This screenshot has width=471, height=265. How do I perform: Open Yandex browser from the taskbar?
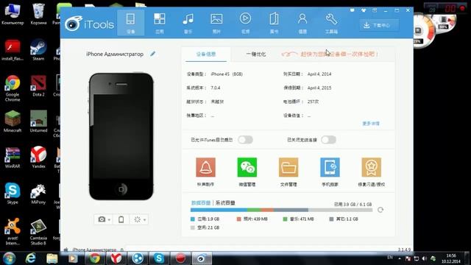116,258
